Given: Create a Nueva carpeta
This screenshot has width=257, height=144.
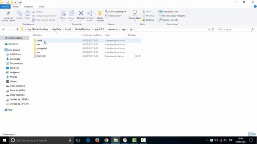Looking at the screenshot, I should pyautogui.click(x=100, y=16).
